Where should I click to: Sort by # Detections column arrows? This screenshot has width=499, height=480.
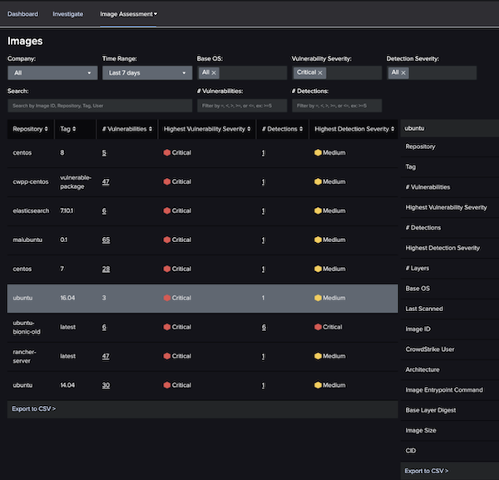point(302,129)
